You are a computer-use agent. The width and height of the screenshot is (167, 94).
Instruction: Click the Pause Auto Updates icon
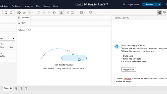(11, 13)
